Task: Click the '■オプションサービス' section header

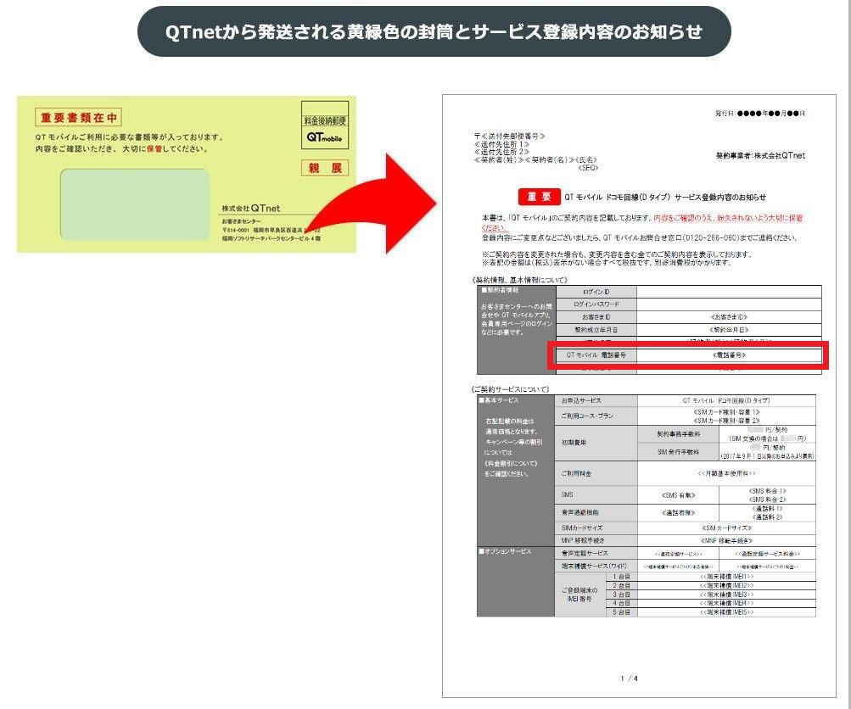Action: coord(505,551)
